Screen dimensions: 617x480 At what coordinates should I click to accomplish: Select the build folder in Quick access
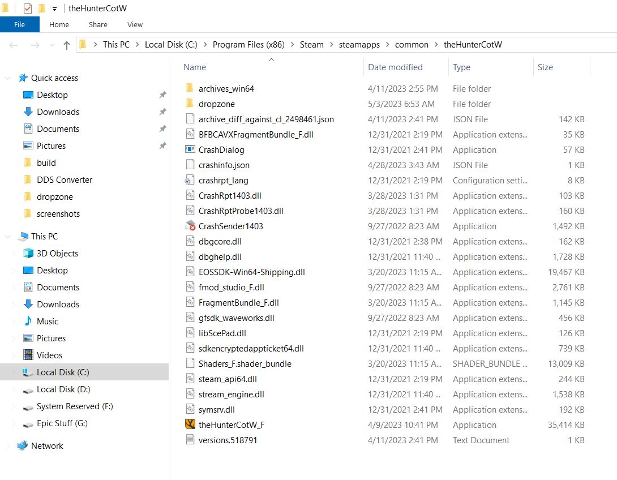coord(46,162)
